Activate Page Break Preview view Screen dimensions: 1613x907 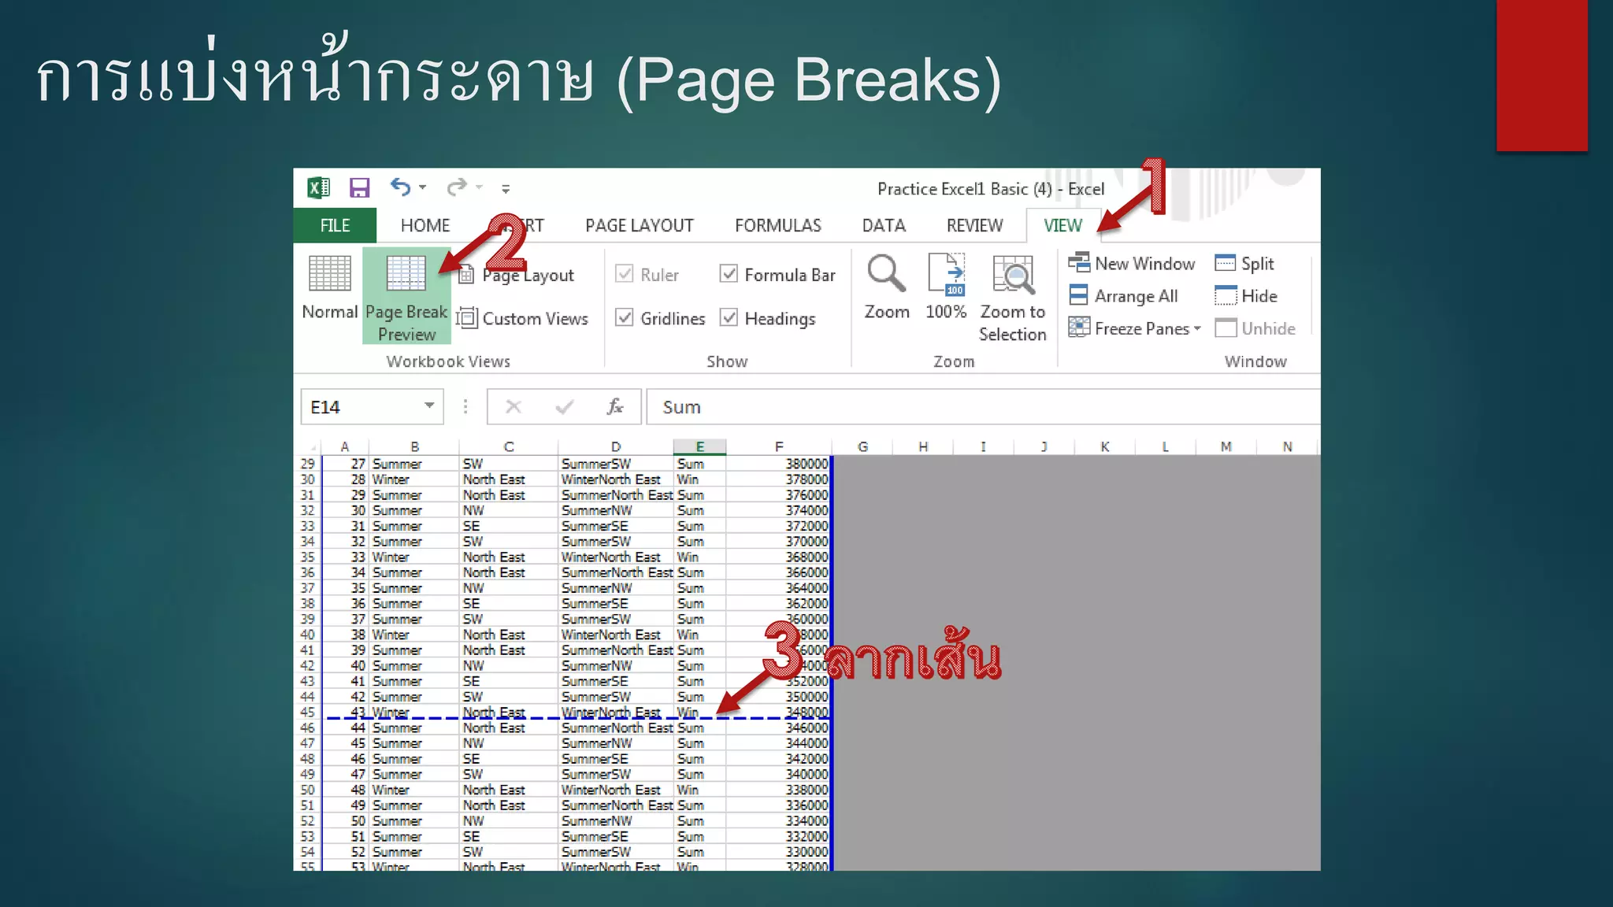[406, 296]
